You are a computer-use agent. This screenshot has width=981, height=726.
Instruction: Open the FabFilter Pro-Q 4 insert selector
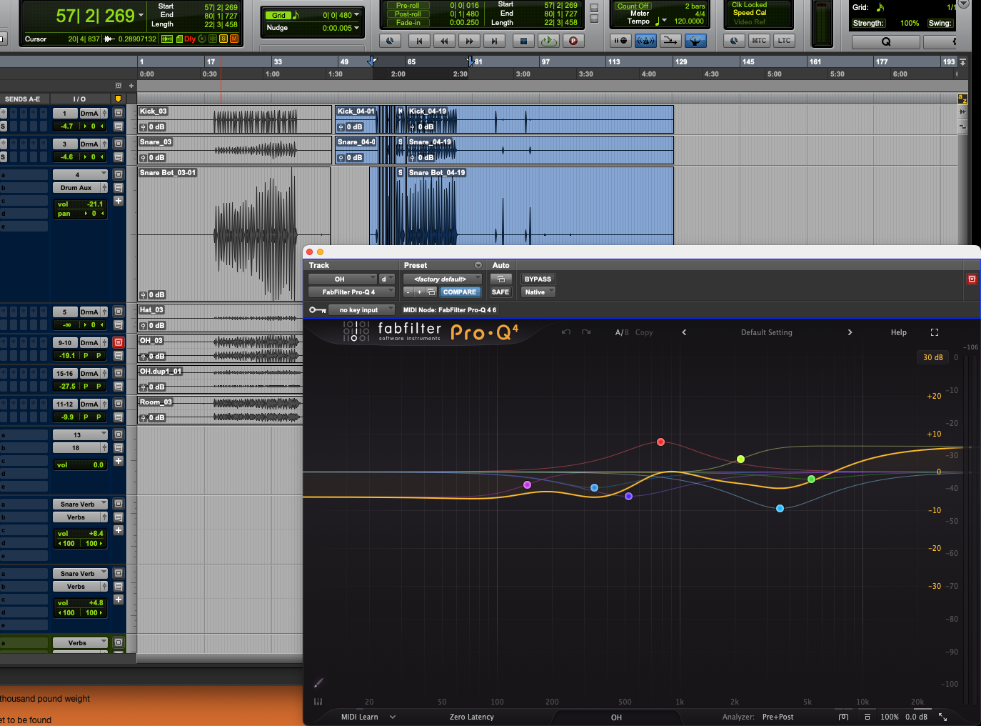(x=351, y=292)
